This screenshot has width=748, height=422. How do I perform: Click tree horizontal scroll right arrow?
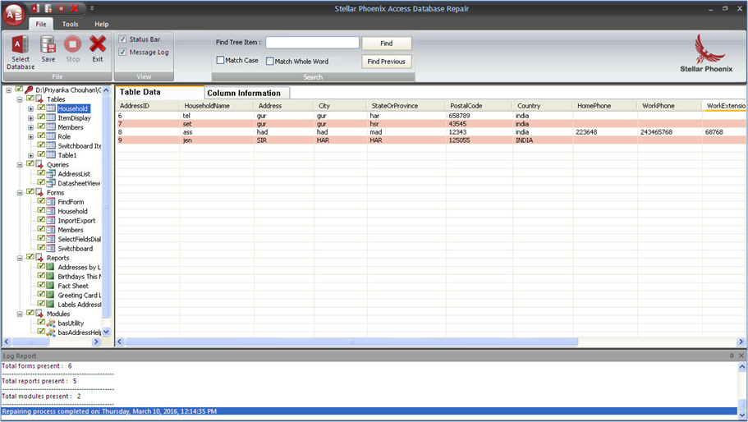[96, 342]
